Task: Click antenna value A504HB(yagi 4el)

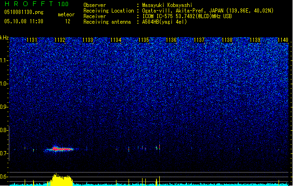Action: coord(164,22)
